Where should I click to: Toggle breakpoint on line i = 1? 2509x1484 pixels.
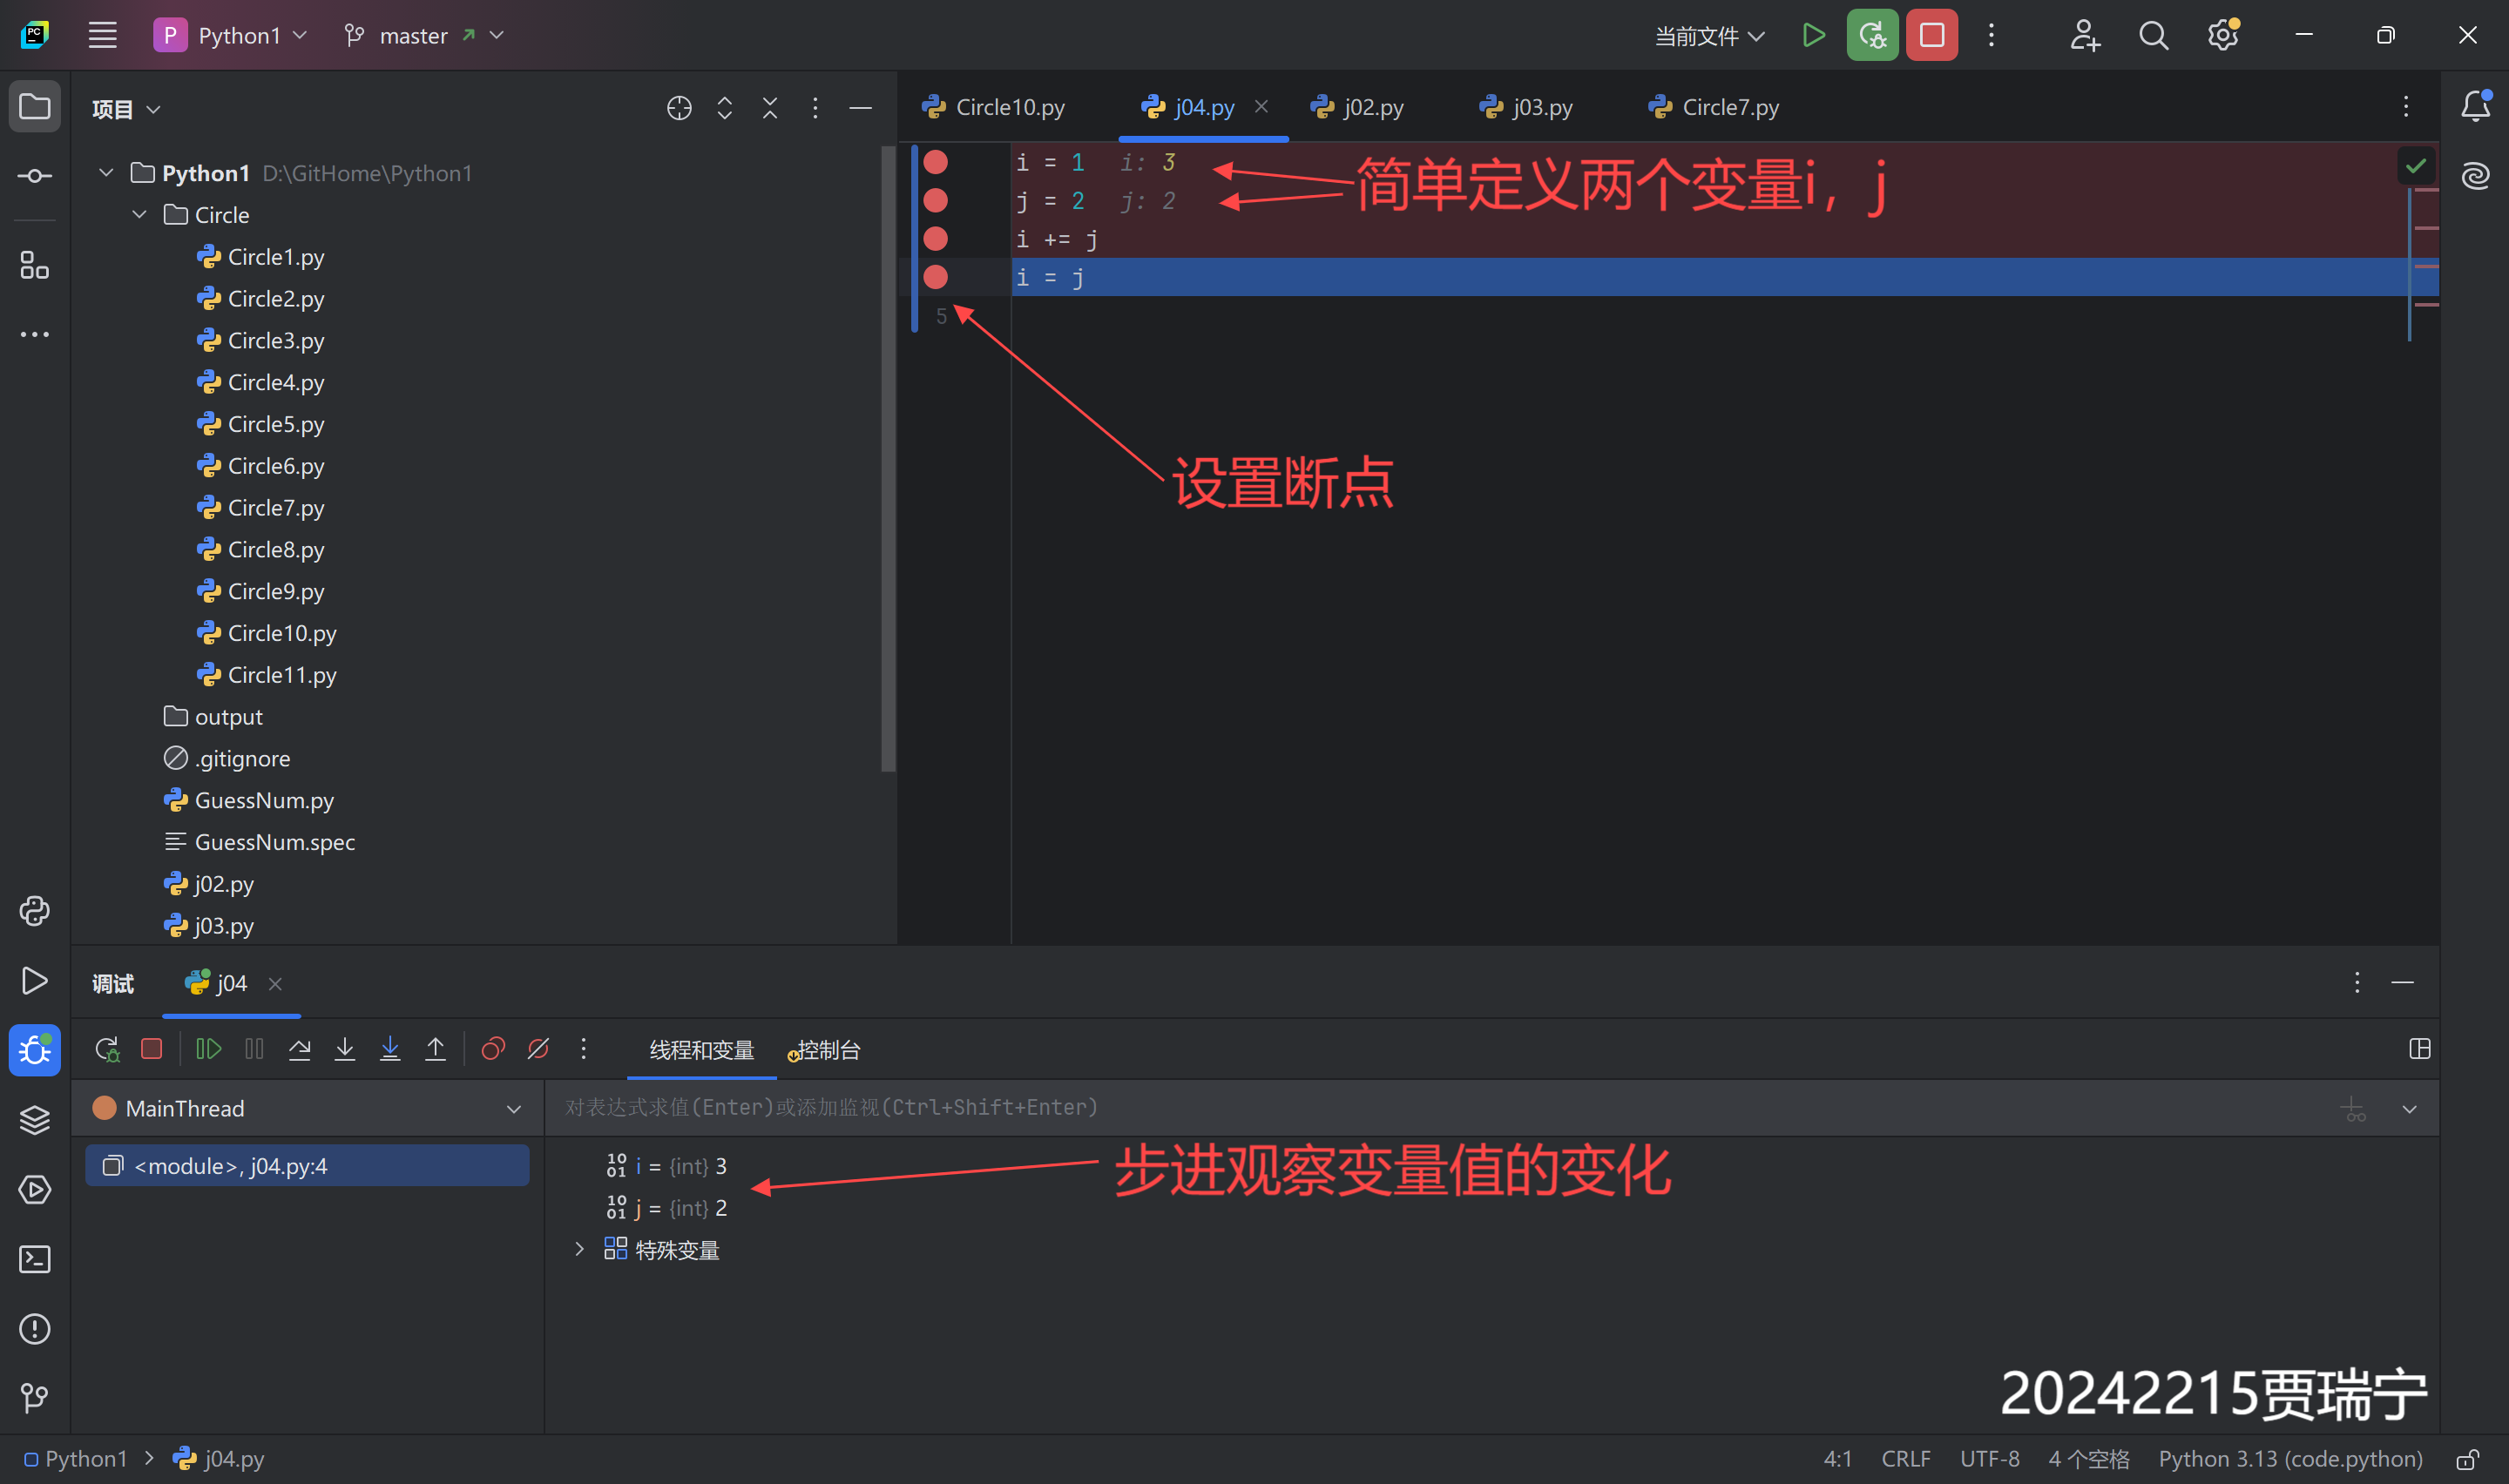(x=936, y=162)
